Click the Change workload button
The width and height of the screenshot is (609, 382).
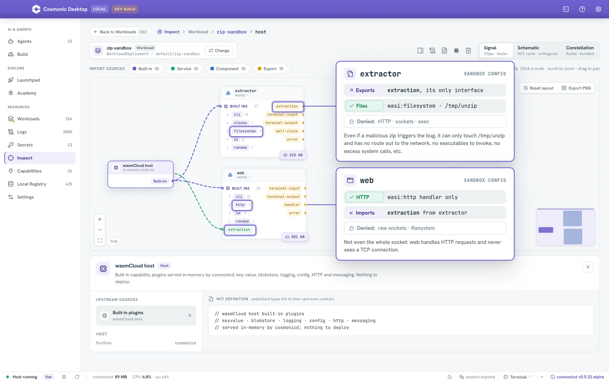(x=219, y=50)
